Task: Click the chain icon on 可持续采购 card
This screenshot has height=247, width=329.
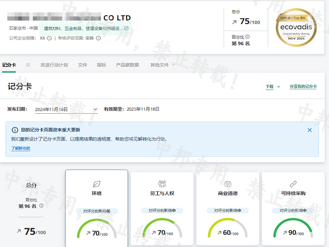Action: coord(293,184)
